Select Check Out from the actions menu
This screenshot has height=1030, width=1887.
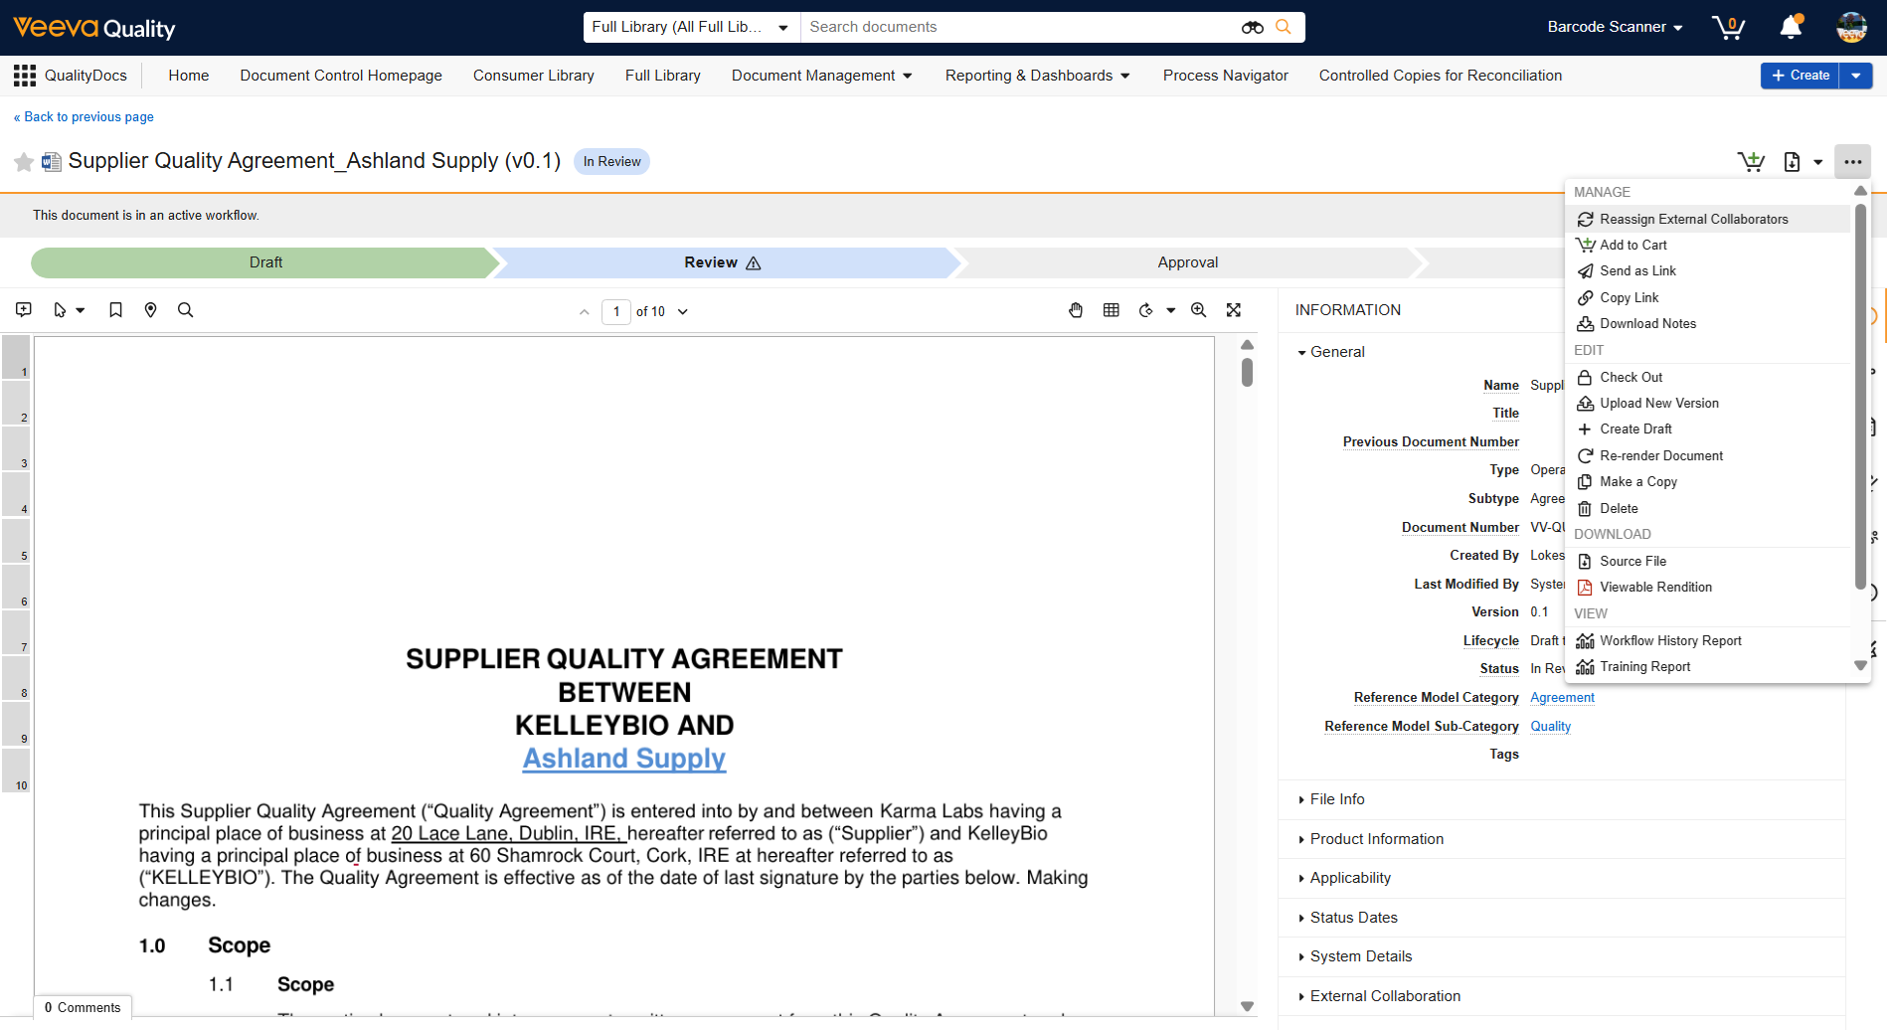click(1630, 378)
